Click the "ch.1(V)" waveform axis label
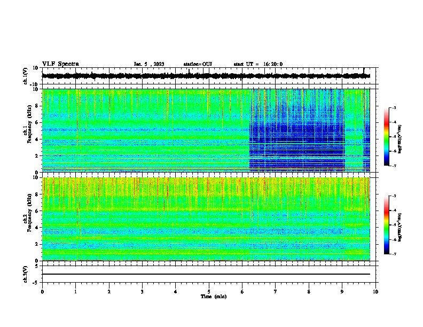This screenshot has width=423, height=327. point(26,76)
